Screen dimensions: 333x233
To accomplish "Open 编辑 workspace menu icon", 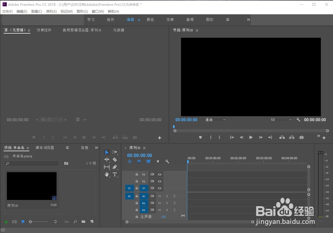I will [139, 20].
